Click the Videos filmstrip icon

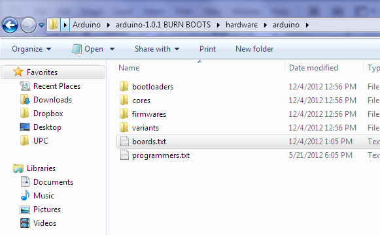click(x=25, y=223)
